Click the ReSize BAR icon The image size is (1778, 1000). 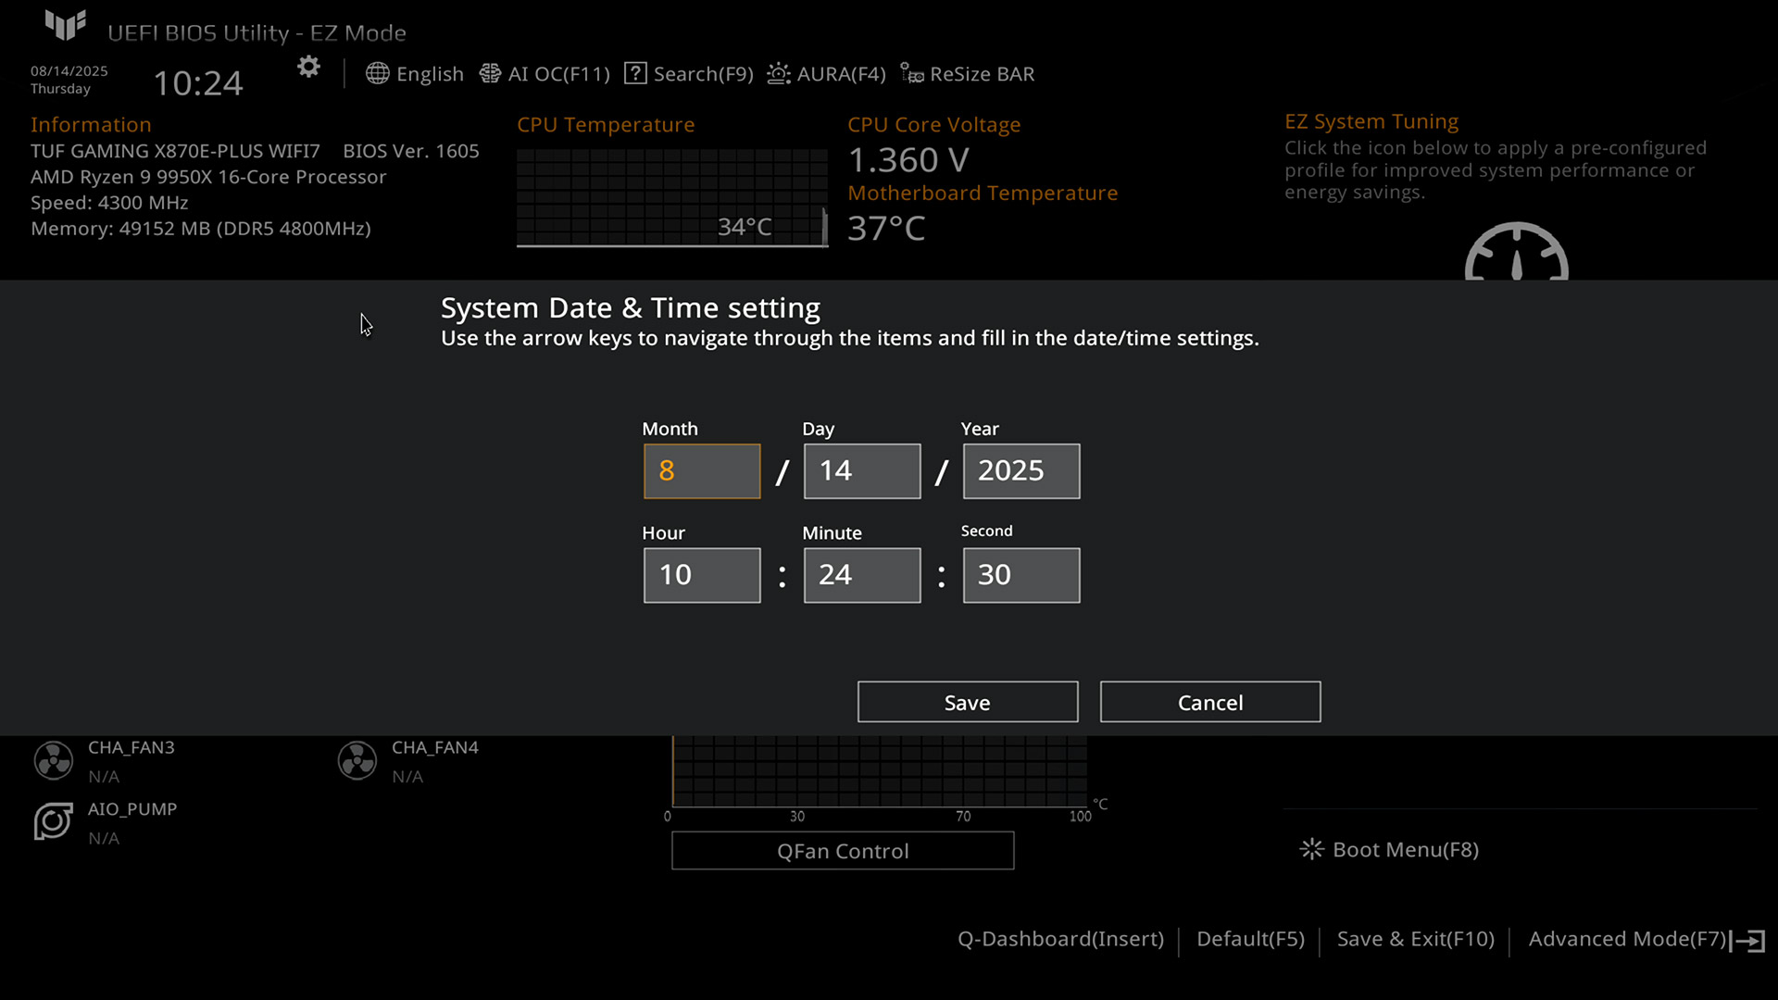pos(911,74)
